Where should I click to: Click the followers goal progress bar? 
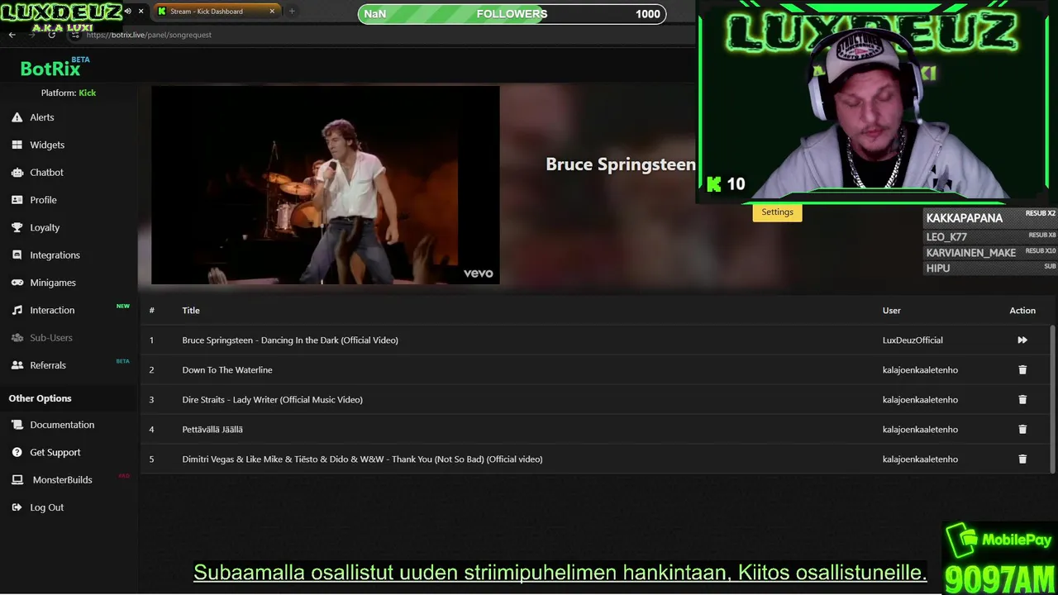tap(512, 14)
